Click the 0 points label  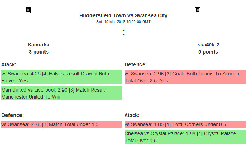pos(208,52)
